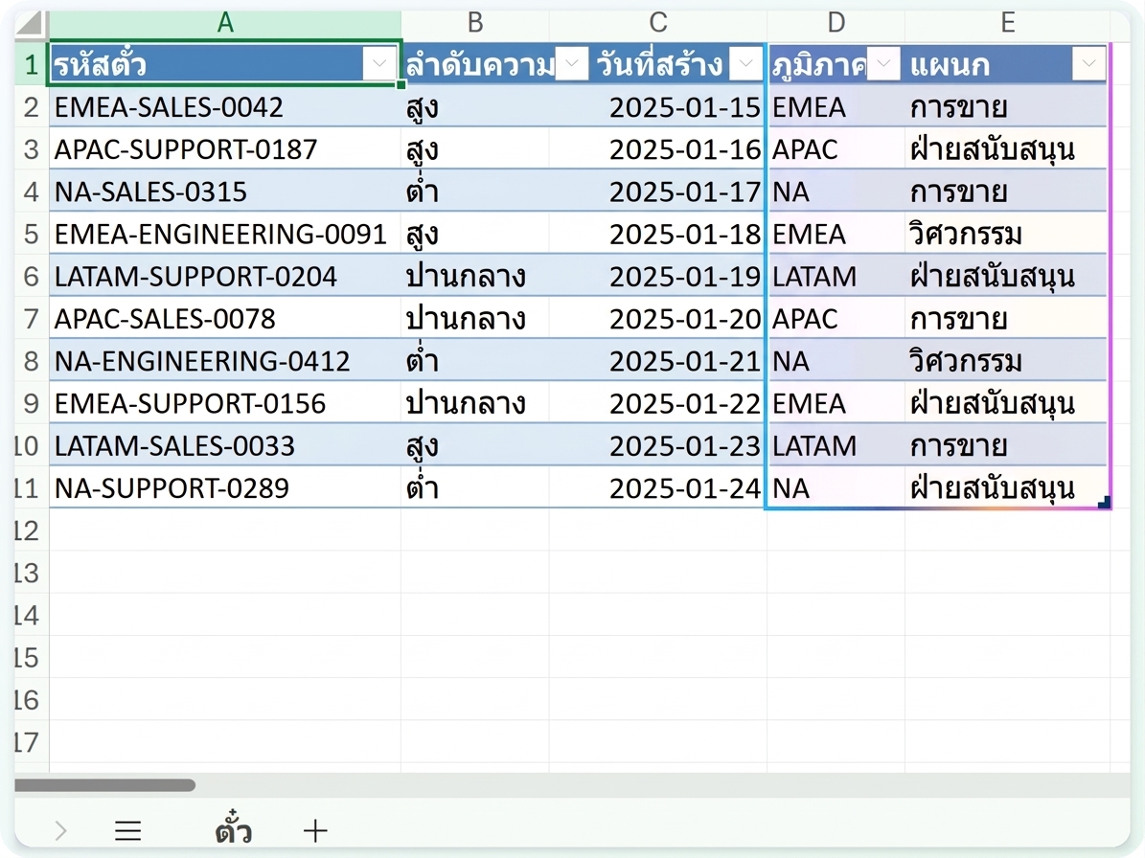This screenshot has width=1145, height=858.
Task: Select column D header
Action: (x=836, y=23)
